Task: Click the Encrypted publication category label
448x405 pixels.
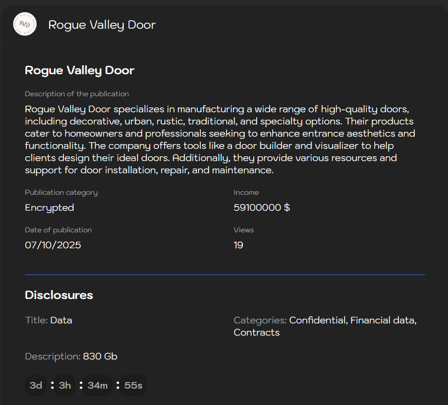Action: pos(49,207)
